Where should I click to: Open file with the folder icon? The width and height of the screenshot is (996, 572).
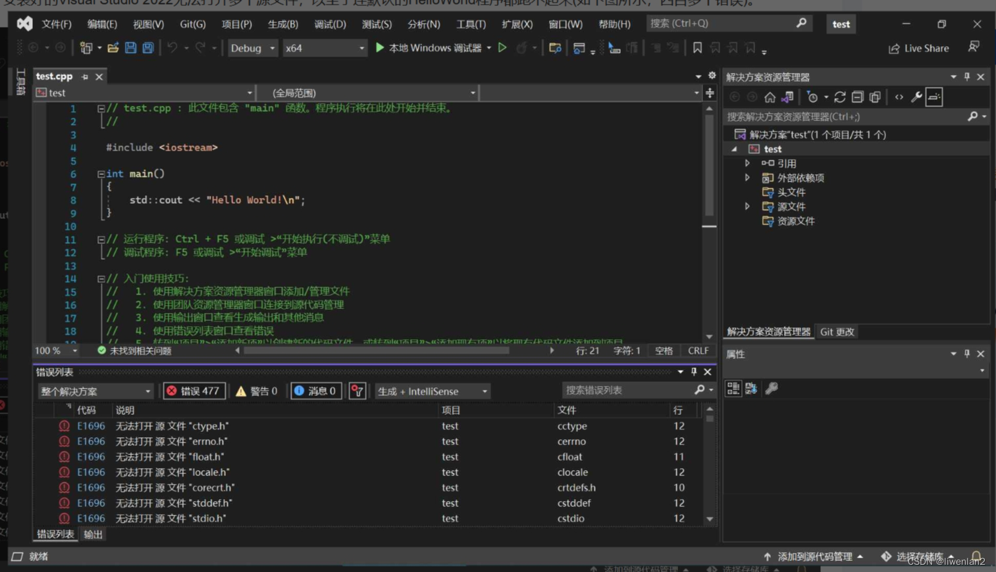pos(113,48)
